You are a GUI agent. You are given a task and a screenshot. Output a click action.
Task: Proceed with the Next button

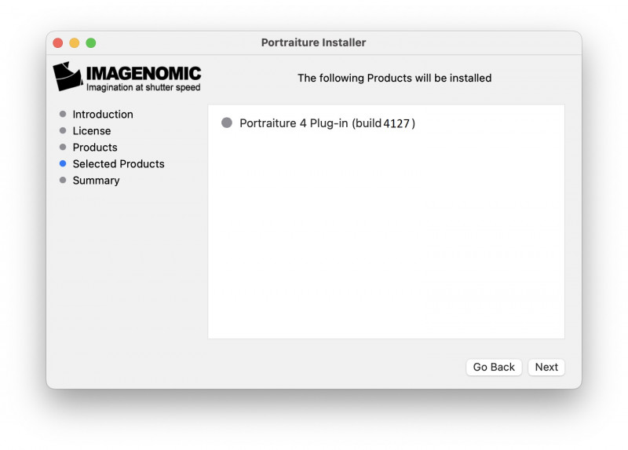point(546,367)
